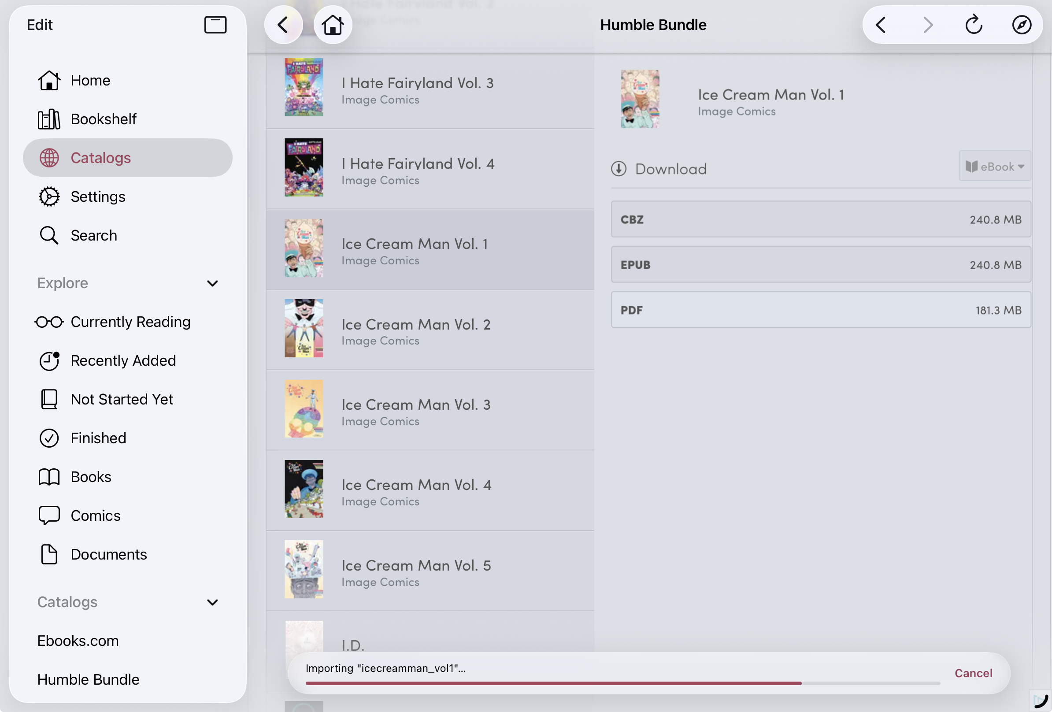Collapse the Explore section chevron
1052x712 pixels.
212,283
